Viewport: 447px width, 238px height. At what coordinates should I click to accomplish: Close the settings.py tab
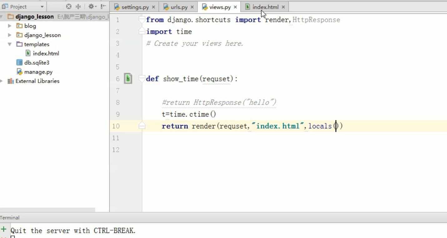153,7
